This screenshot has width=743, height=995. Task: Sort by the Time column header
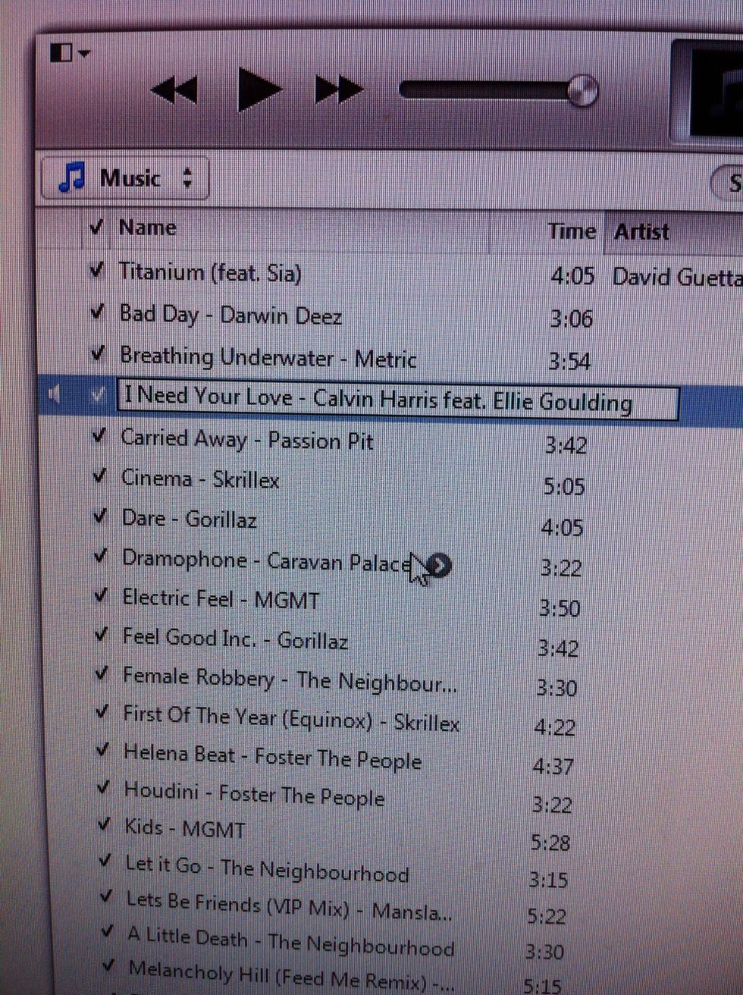point(572,231)
